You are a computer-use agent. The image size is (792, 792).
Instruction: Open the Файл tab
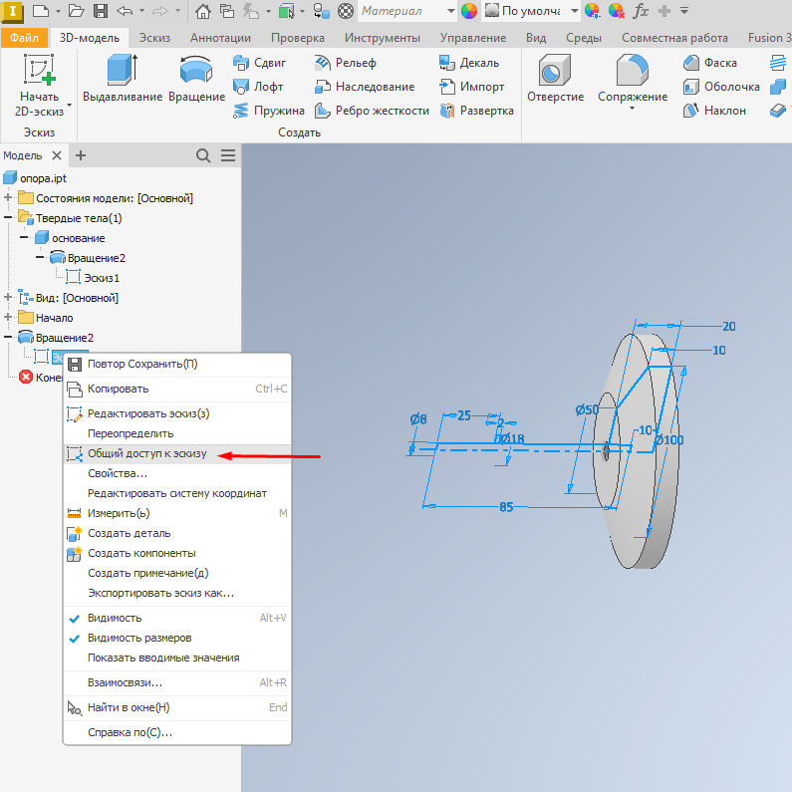(24, 38)
